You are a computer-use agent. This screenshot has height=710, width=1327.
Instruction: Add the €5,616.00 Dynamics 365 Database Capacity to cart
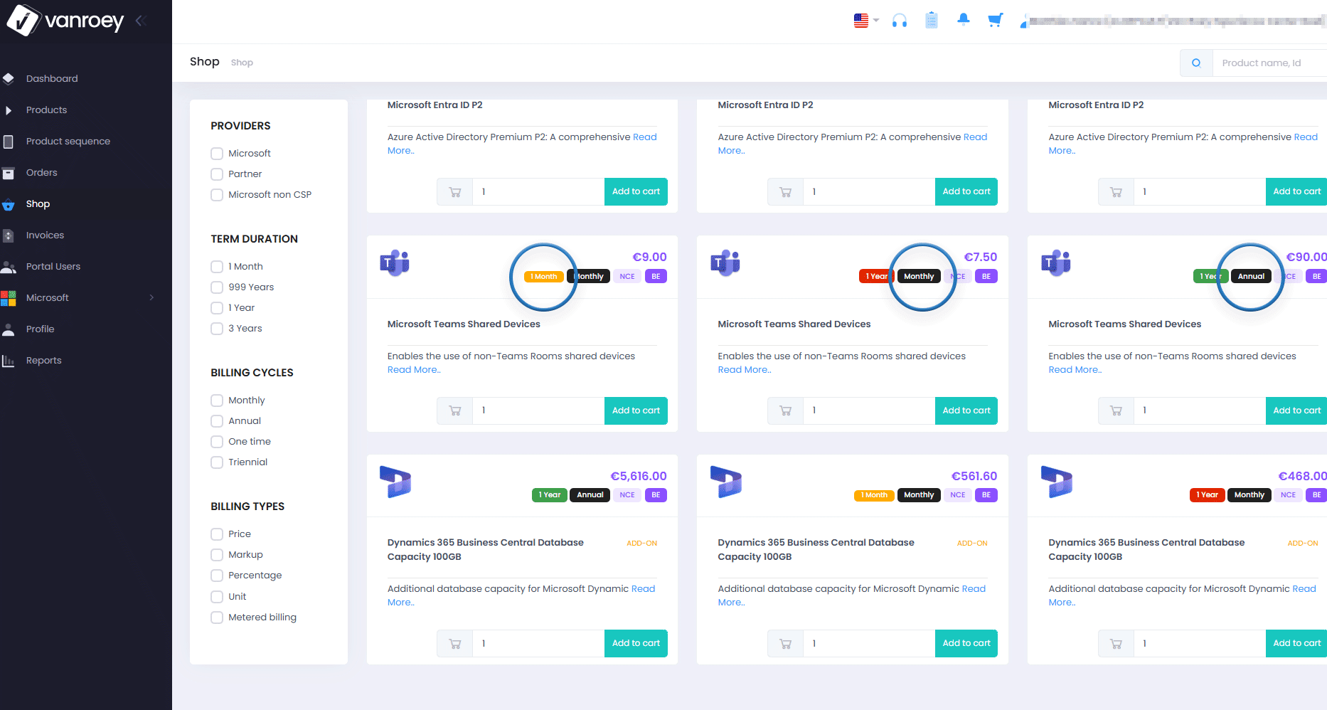click(636, 643)
